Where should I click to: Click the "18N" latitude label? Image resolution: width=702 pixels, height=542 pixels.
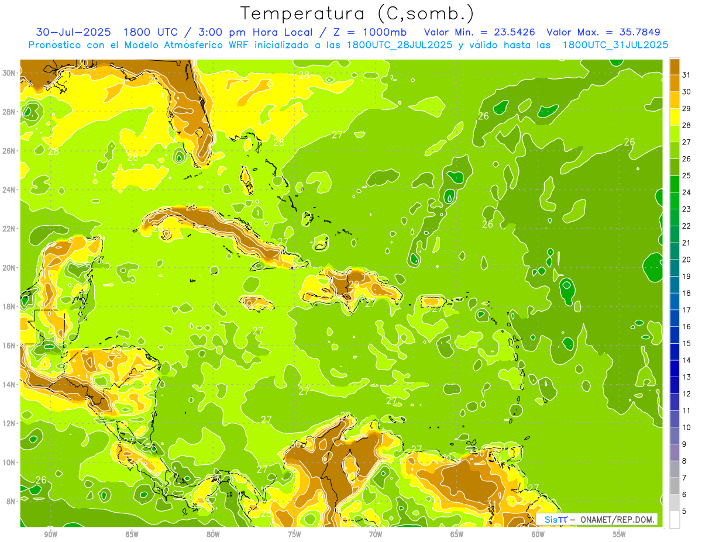10,306
